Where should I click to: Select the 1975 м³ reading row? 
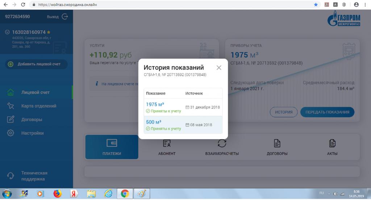click(183, 107)
